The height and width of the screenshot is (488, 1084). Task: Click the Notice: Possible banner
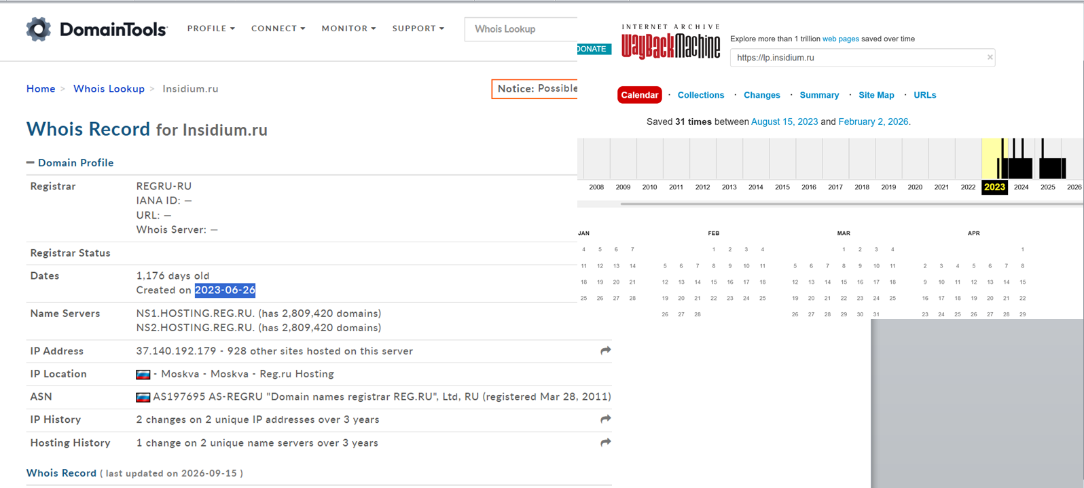click(535, 89)
